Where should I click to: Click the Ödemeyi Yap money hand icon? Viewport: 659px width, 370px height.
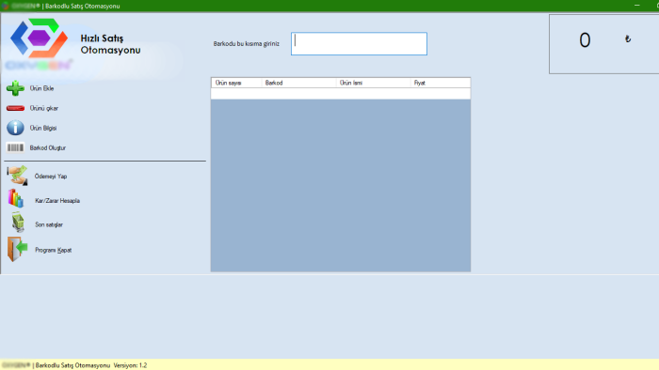17,176
